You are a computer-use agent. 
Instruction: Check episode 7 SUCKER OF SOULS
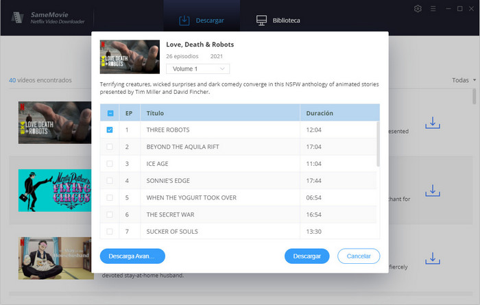[x=110, y=232]
